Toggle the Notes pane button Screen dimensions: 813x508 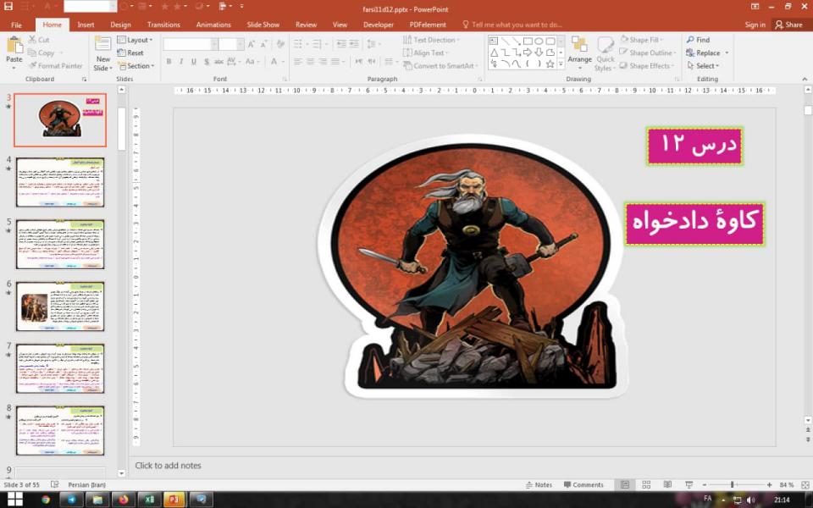pyautogui.click(x=539, y=484)
